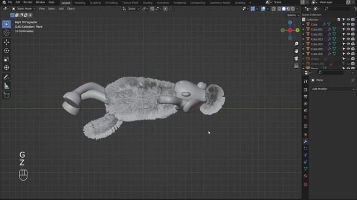Open the Texture properties checker tab

coord(306,184)
